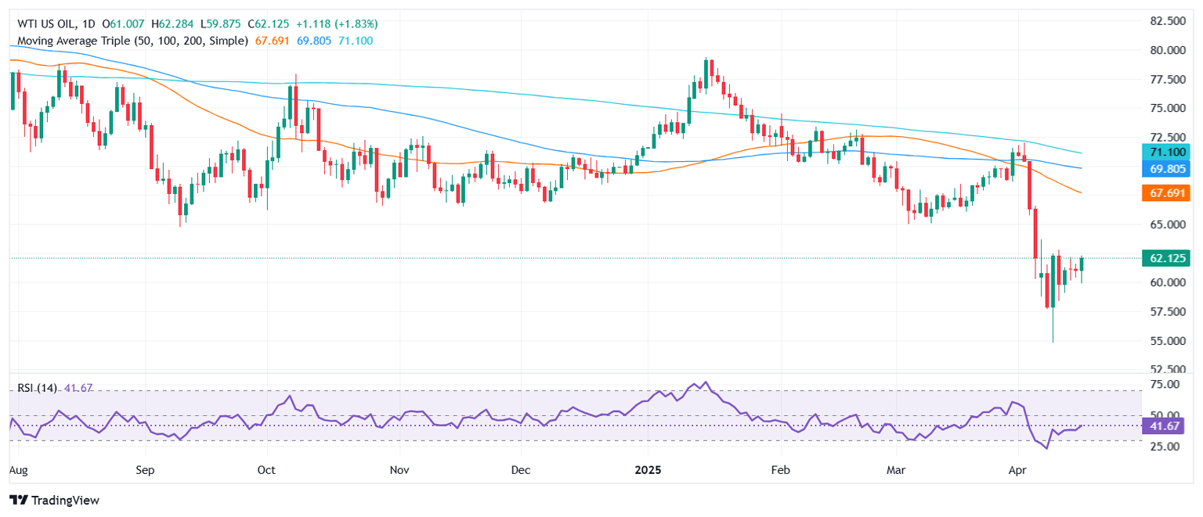Click the purple 41.67 RSI value tag
This screenshot has width=1203, height=517.
click(1165, 425)
